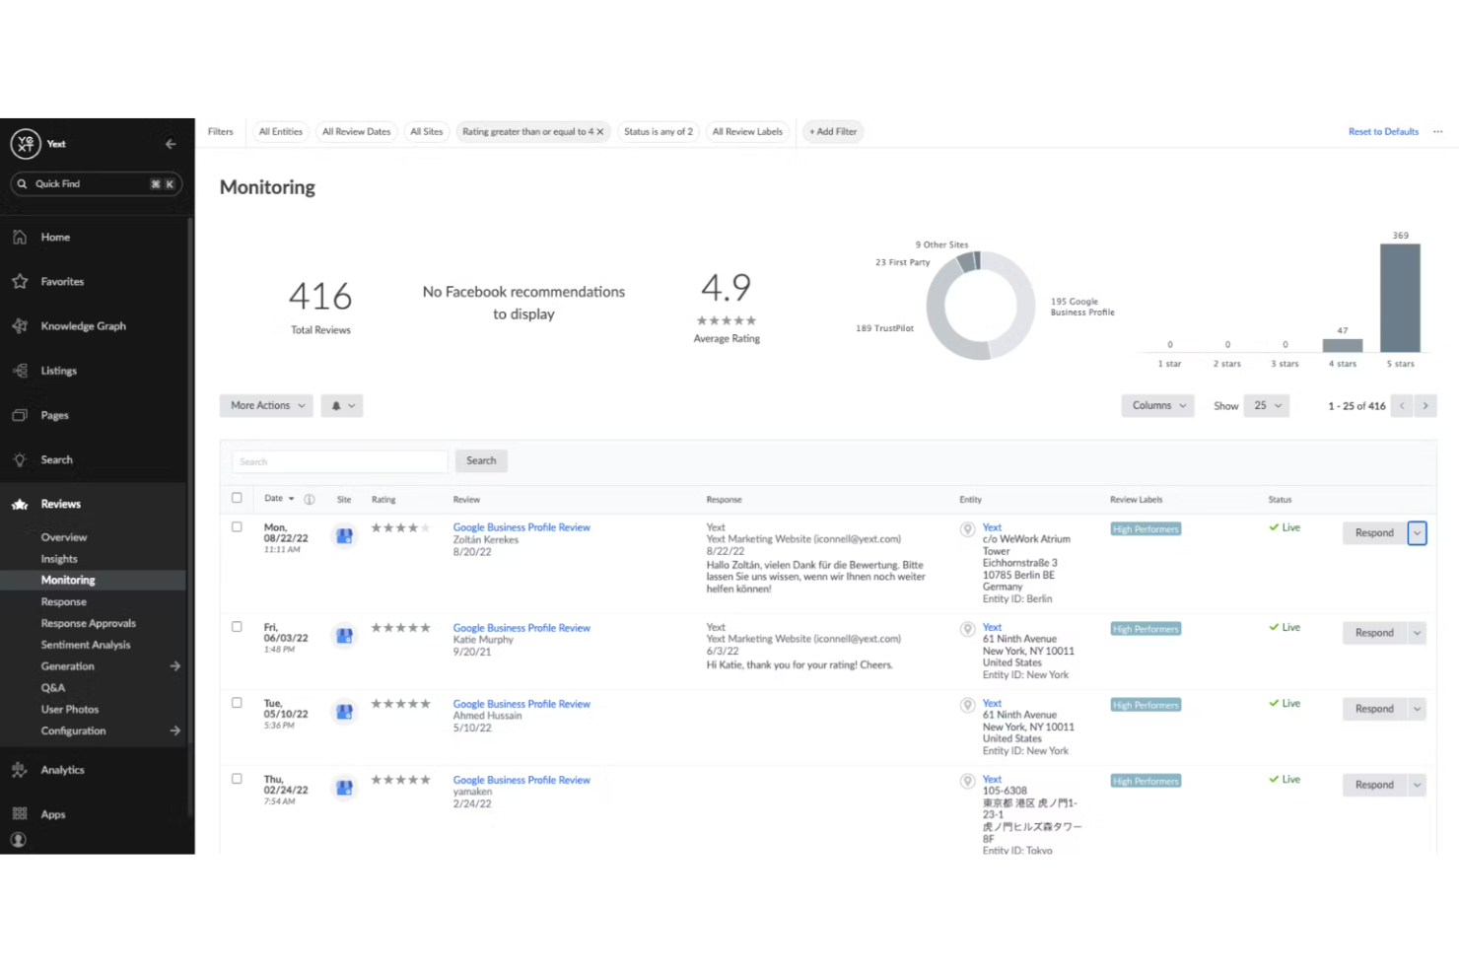
Task: Click the 4 stars bar in chart
Action: point(1343,345)
